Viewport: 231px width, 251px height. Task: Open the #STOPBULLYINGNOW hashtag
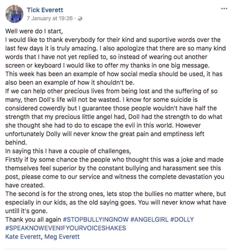96,219
